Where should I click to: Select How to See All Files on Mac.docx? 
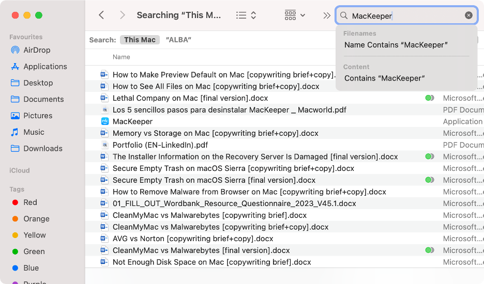216,86
